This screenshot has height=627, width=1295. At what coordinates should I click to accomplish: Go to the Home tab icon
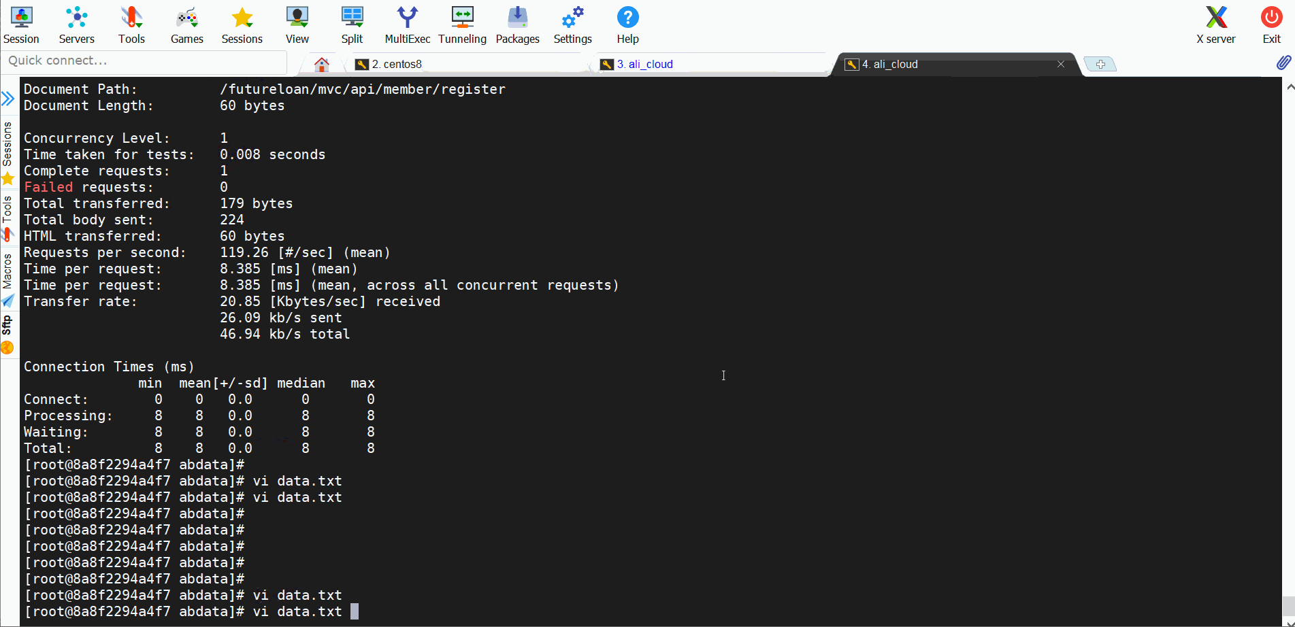[x=322, y=65]
